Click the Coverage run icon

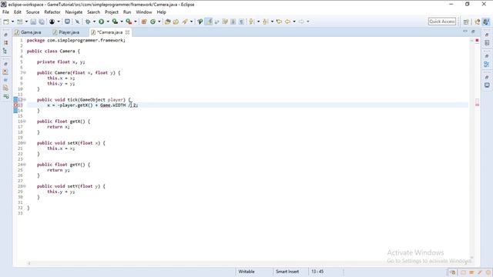115,22
